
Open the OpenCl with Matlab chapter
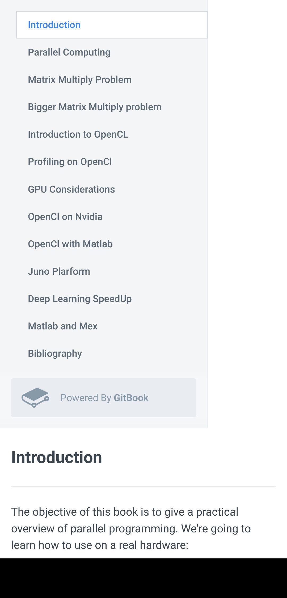pos(70,244)
